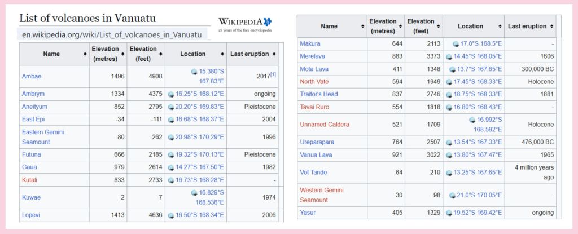Open the Western Gemini Seamount link

click(322, 195)
